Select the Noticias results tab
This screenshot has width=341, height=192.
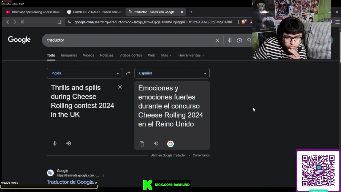107,55
